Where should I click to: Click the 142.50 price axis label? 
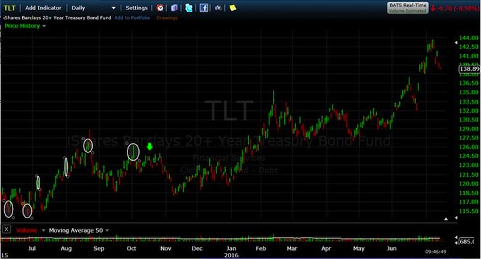pos(468,47)
